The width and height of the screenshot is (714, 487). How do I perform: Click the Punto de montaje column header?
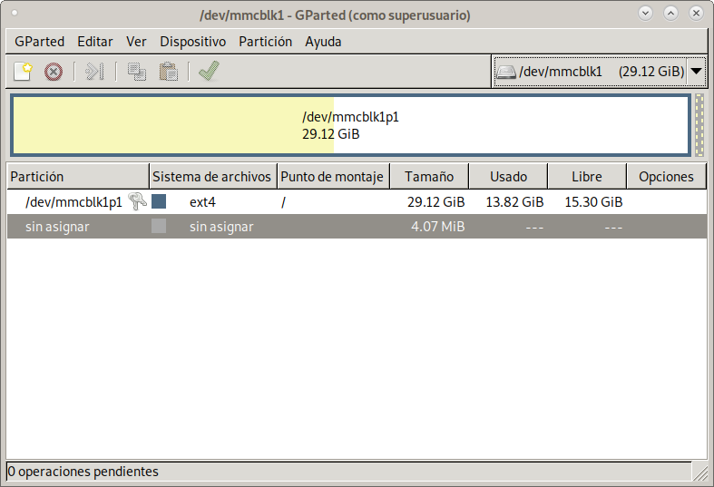tap(333, 177)
